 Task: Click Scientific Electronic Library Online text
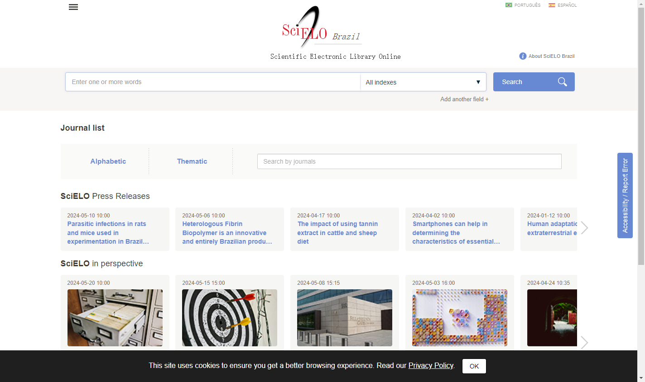(x=336, y=57)
